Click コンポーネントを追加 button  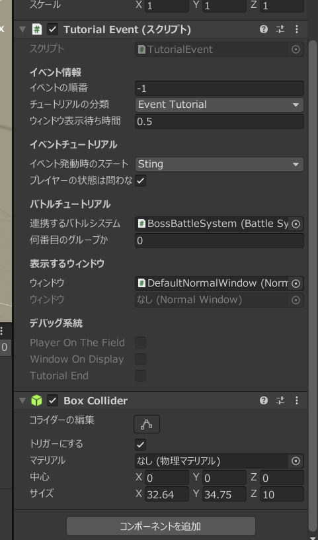point(161,526)
